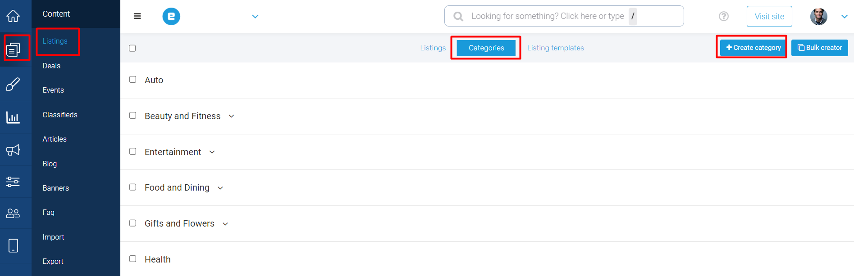Image resolution: width=854 pixels, height=276 pixels.
Task: Open Blog in the Content menu
Action: 50,164
